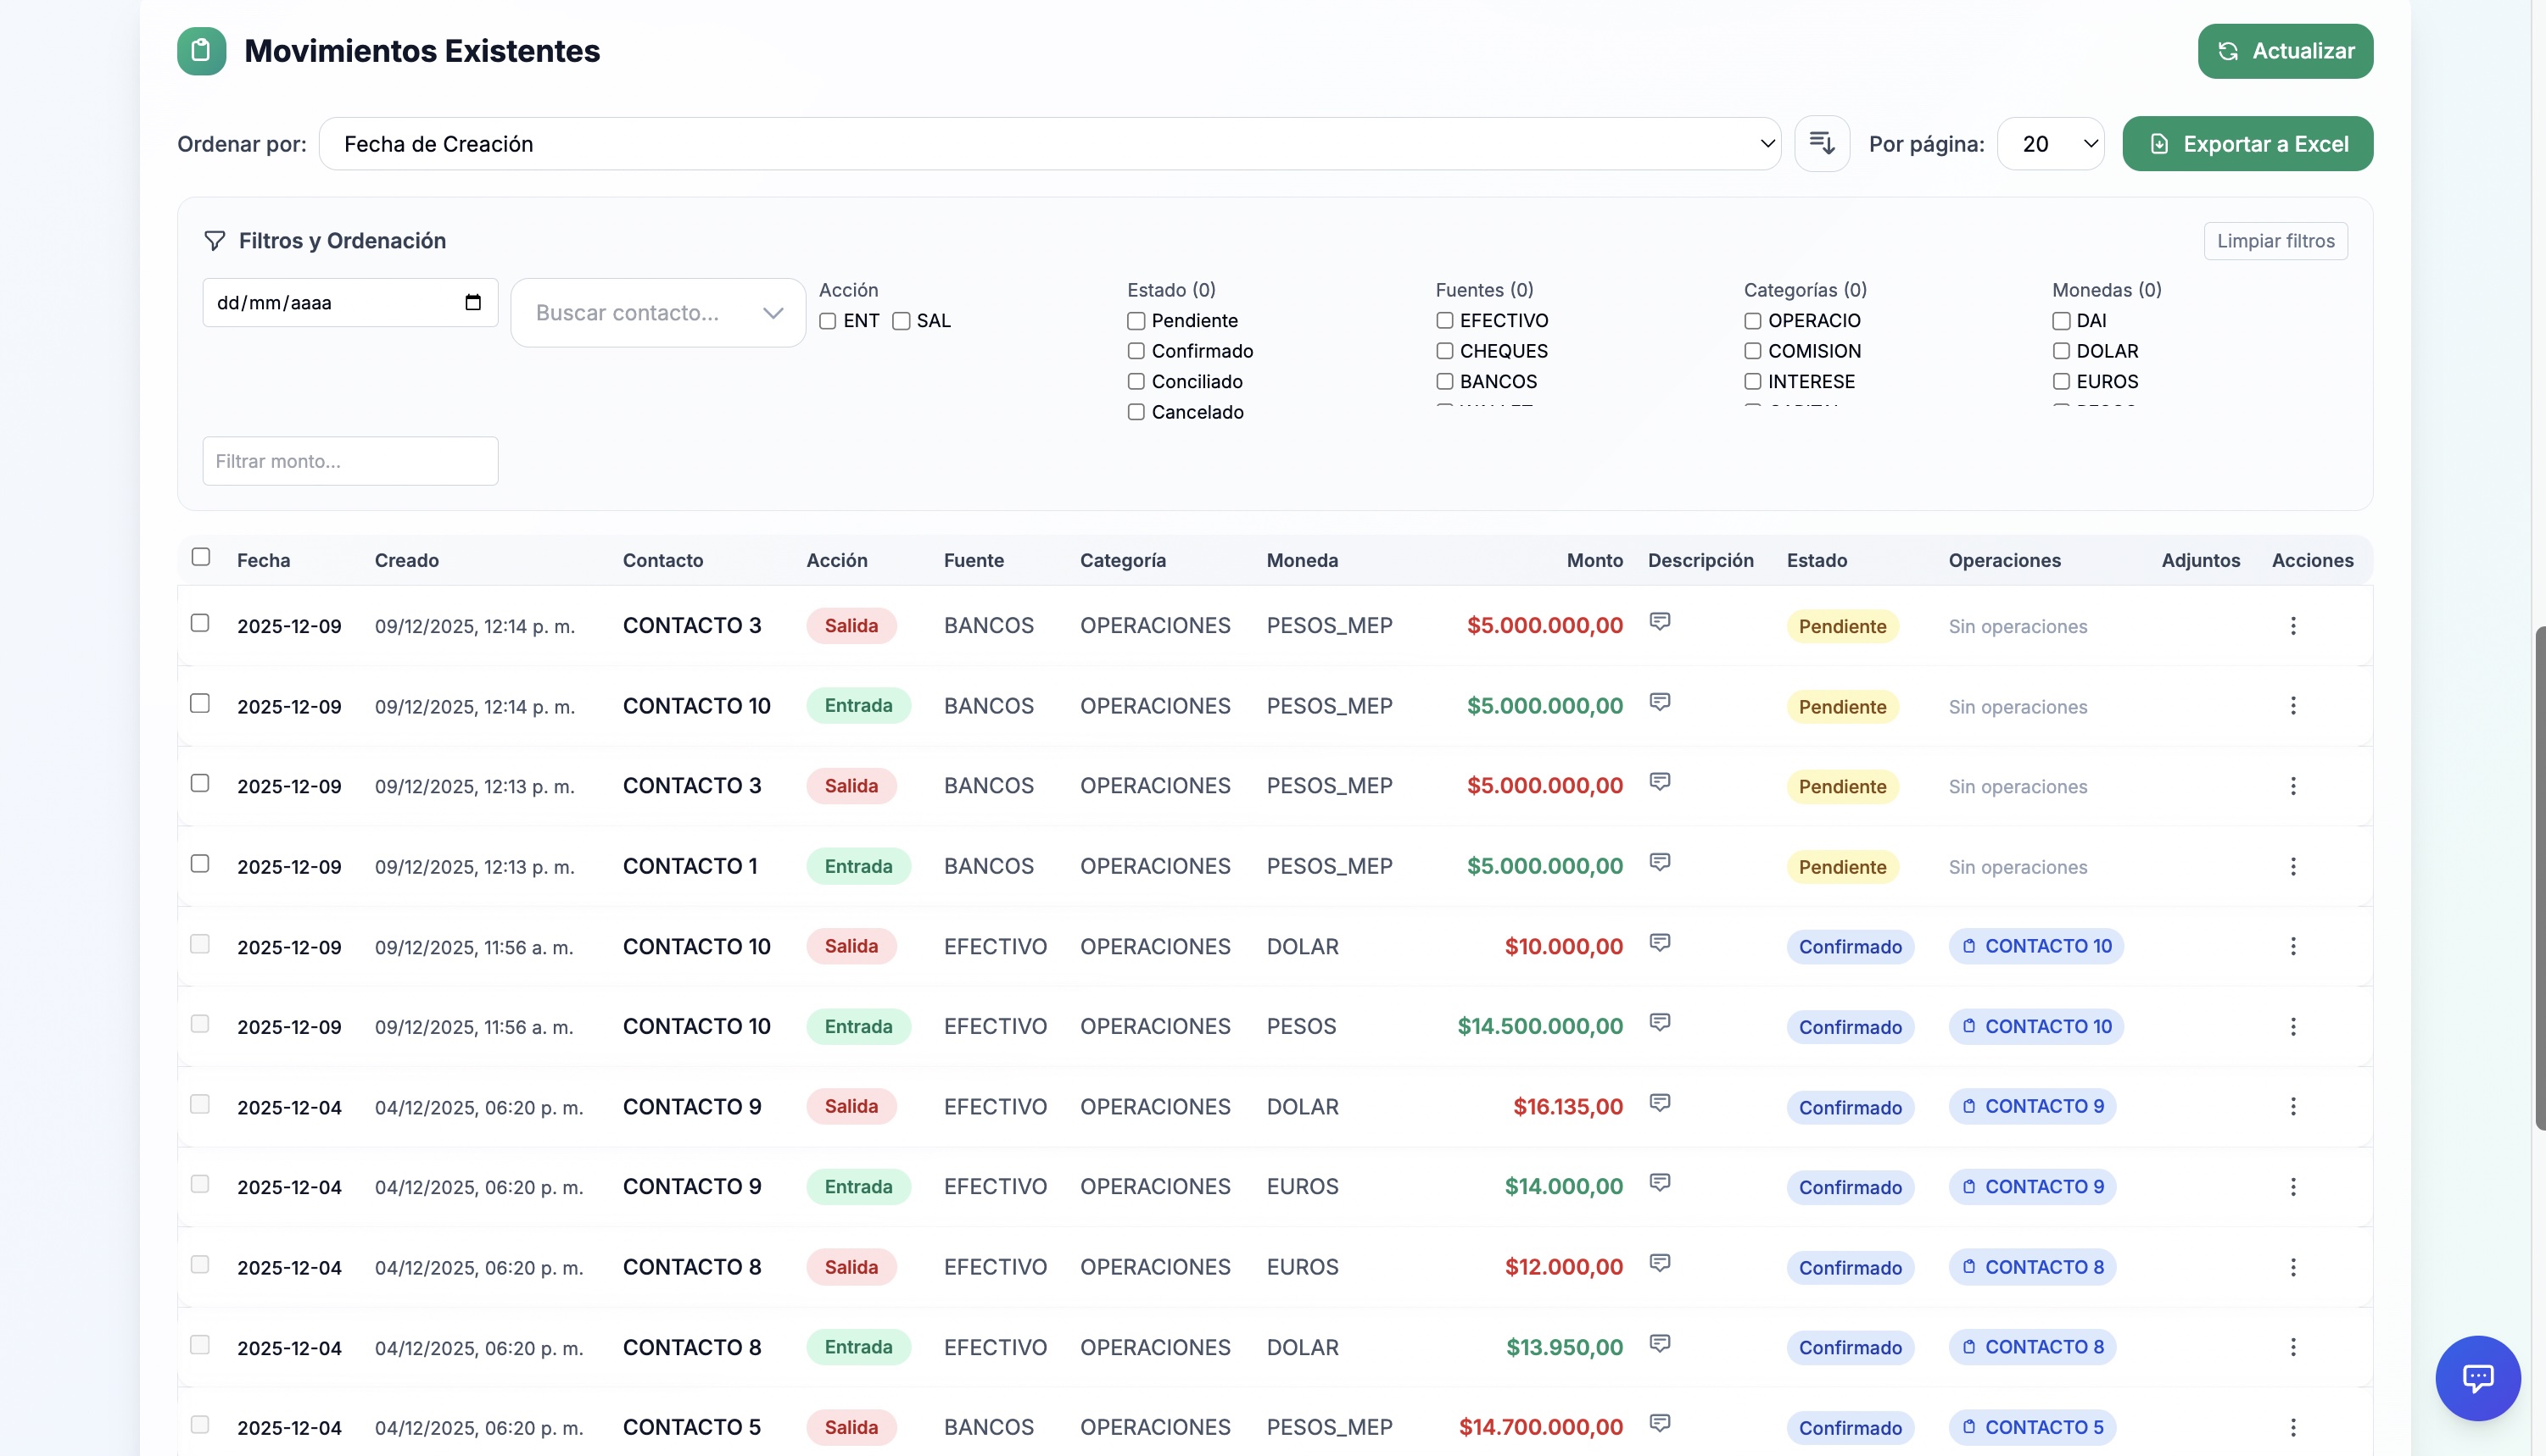Click description icon on $16.135,00 row

point(1660,1103)
